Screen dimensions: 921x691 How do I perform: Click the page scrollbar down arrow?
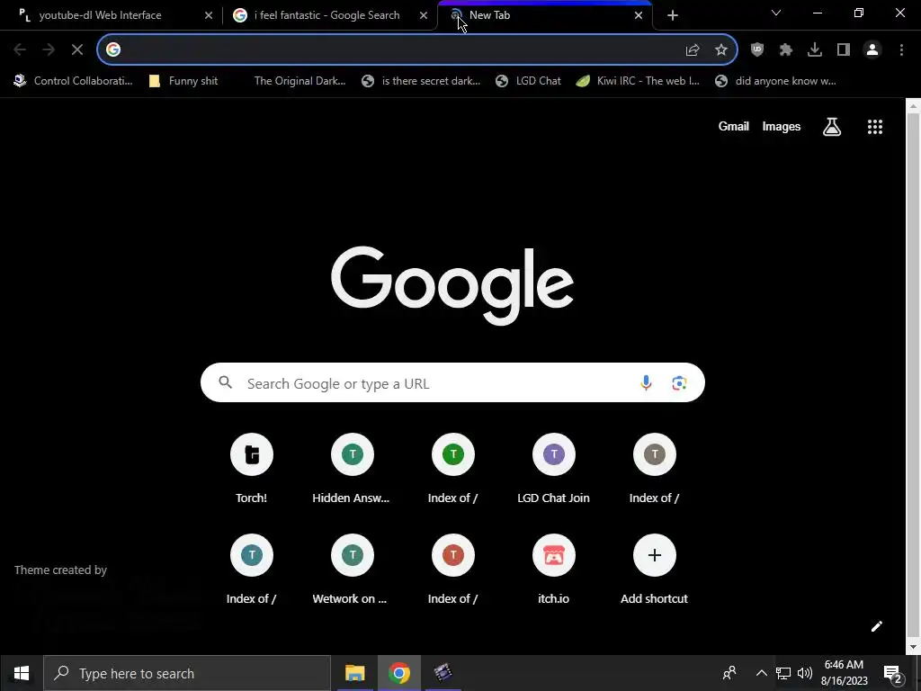pos(913,647)
